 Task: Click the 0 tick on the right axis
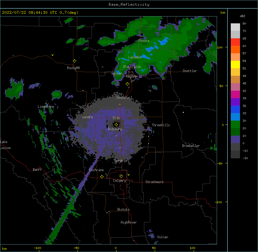click(223, 125)
